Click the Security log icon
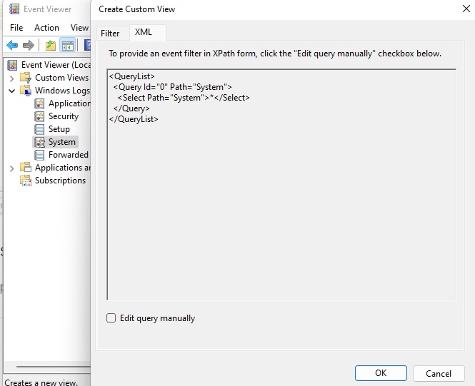The width and height of the screenshot is (475, 386). click(39, 116)
